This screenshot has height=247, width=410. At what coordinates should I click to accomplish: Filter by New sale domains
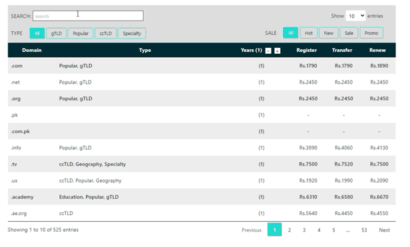(328, 33)
